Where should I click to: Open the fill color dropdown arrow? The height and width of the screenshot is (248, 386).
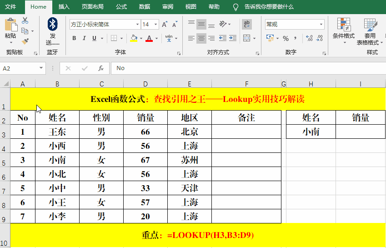(x=141, y=38)
